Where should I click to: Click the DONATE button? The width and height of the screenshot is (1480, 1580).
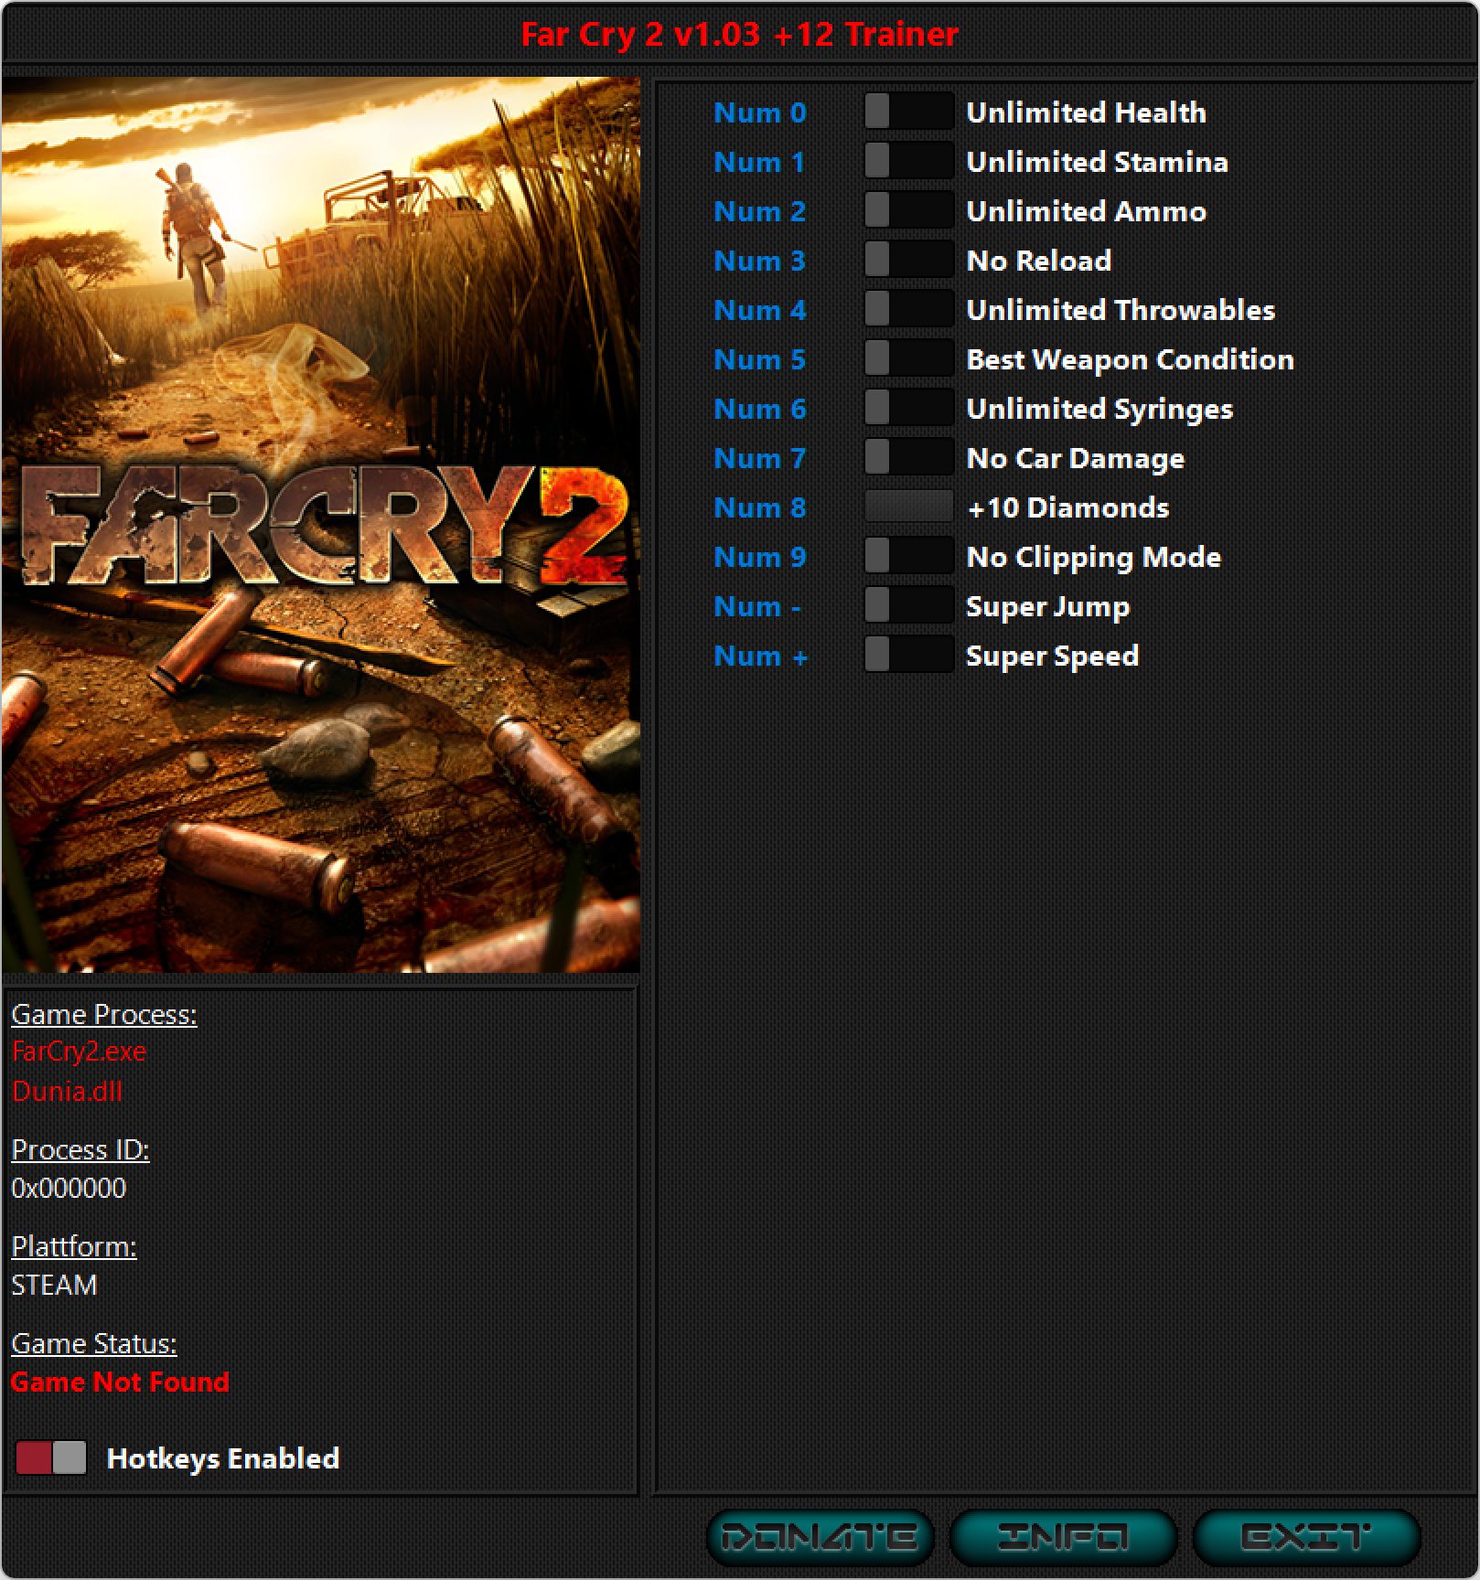click(x=820, y=1537)
